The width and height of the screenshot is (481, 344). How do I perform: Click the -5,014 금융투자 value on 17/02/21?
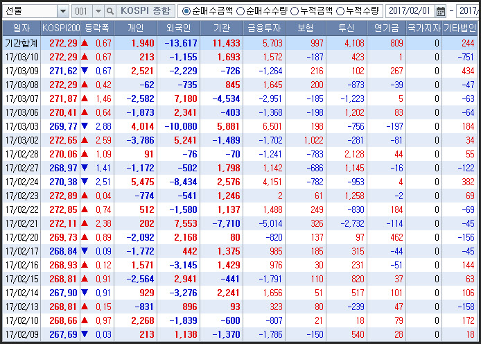coord(270,223)
